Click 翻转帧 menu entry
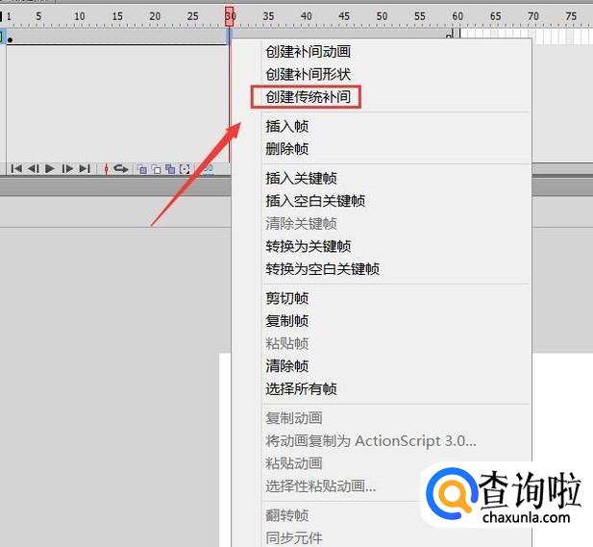This screenshot has height=547, width=593. point(286,515)
